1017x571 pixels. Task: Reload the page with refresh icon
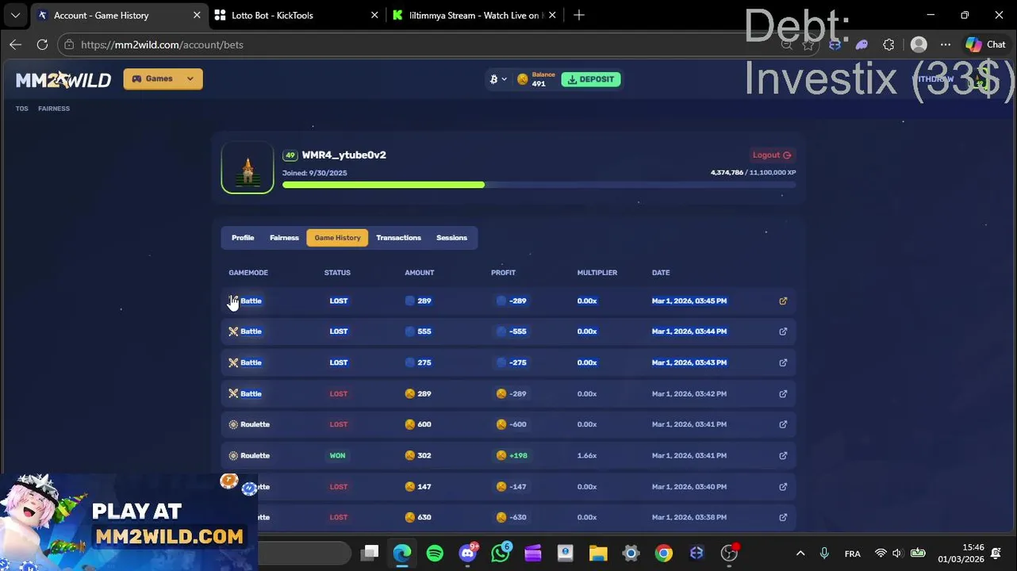pos(42,44)
